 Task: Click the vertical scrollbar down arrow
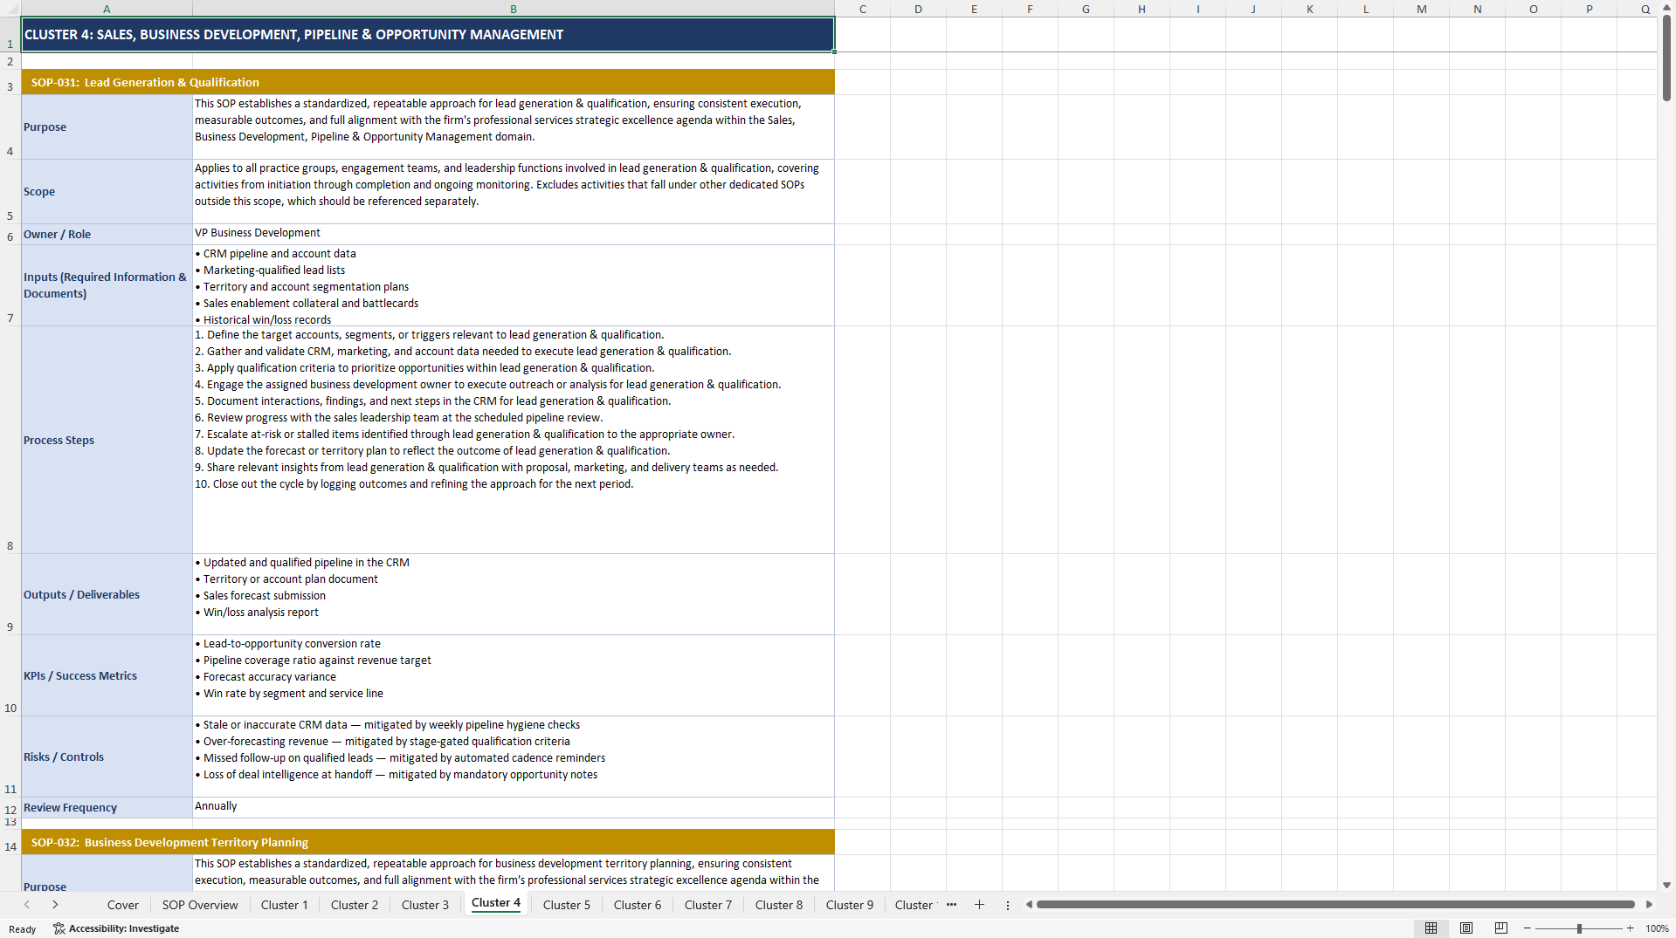(1666, 885)
